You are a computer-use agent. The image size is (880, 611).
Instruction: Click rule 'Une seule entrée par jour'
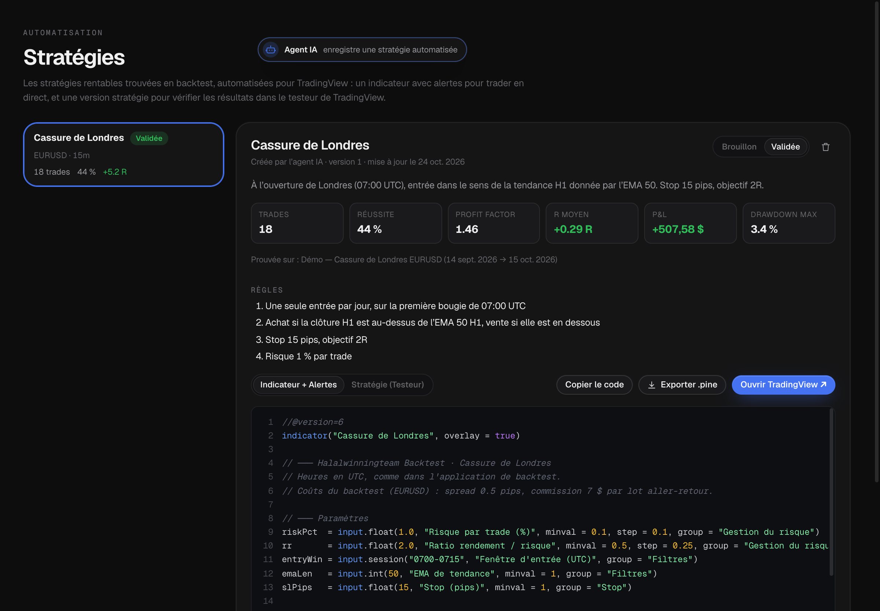click(x=395, y=306)
